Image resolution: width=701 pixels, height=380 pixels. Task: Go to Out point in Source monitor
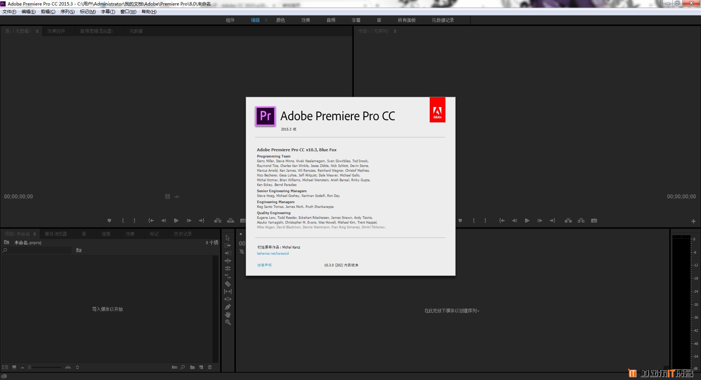point(202,221)
